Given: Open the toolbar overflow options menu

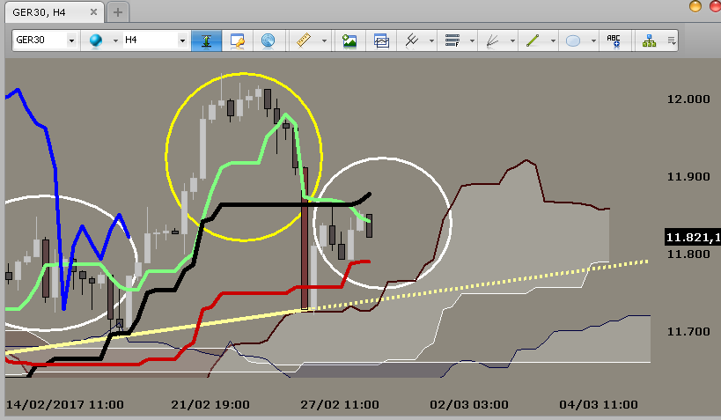Looking at the screenshot, I should coord(672,41).
